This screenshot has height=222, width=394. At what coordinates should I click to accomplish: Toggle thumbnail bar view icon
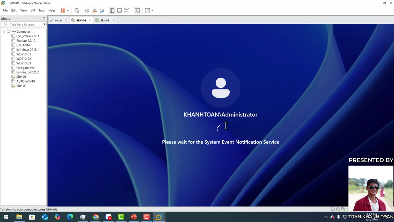[x=119, y=10]
